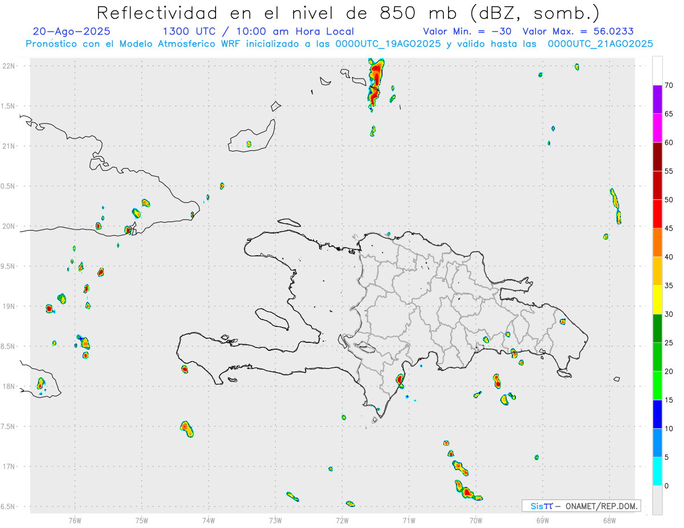
Task: Click the latitude axis label "17N"
Action: (x=10, y=466)
